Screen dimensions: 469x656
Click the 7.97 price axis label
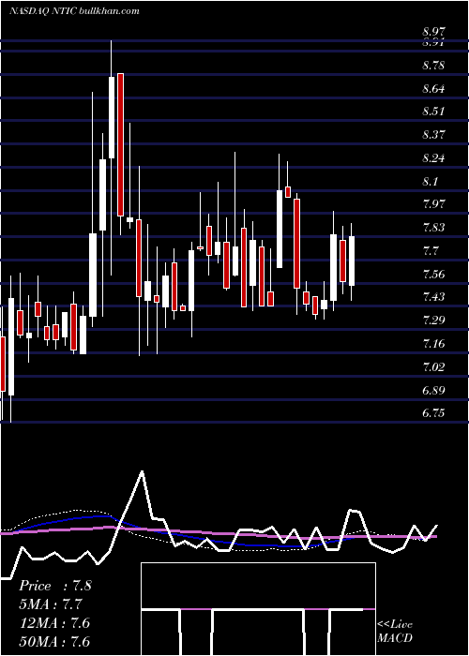[433, 204]
